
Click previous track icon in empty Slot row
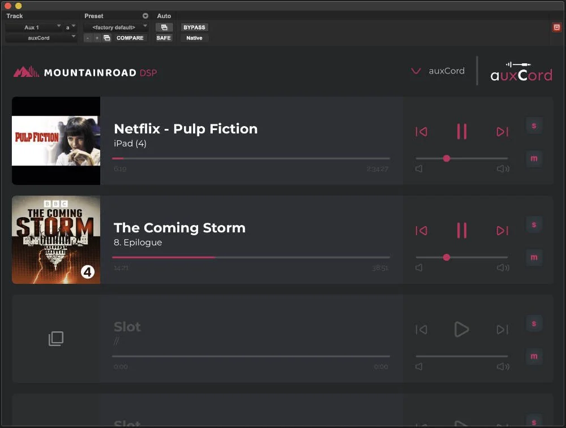(x=421, y=330)
